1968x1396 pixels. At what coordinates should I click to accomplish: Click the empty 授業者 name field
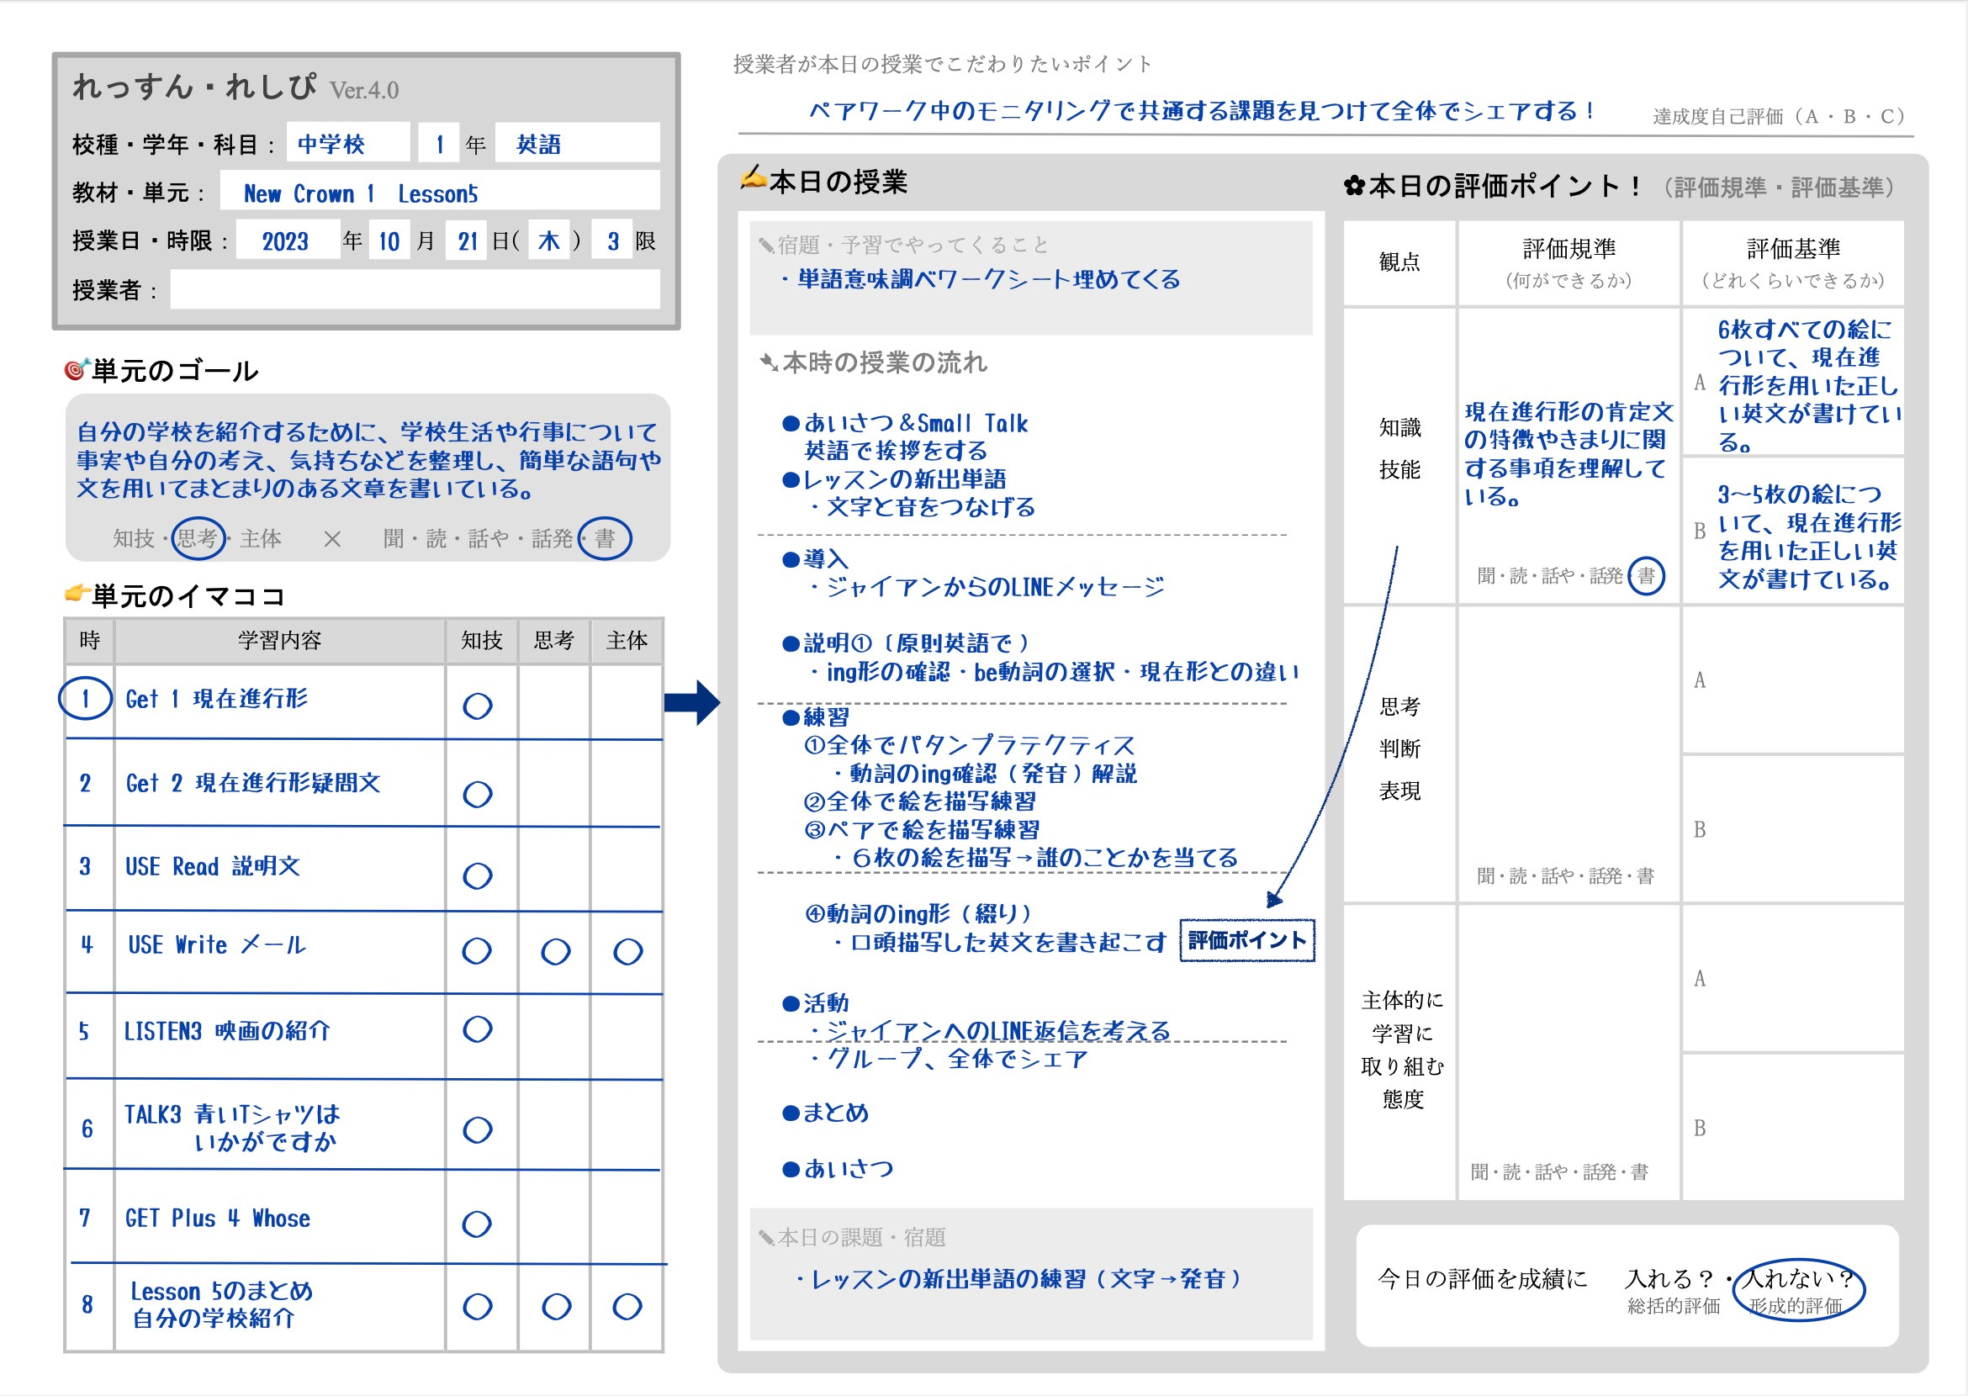tap(415, 288)
